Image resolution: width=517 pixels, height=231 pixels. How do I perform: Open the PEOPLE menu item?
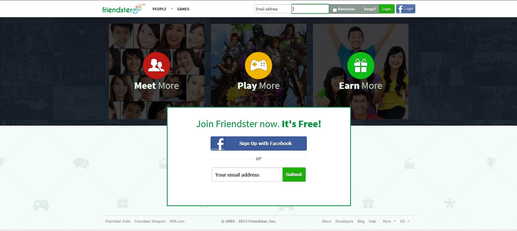click(x=160, y=9)
